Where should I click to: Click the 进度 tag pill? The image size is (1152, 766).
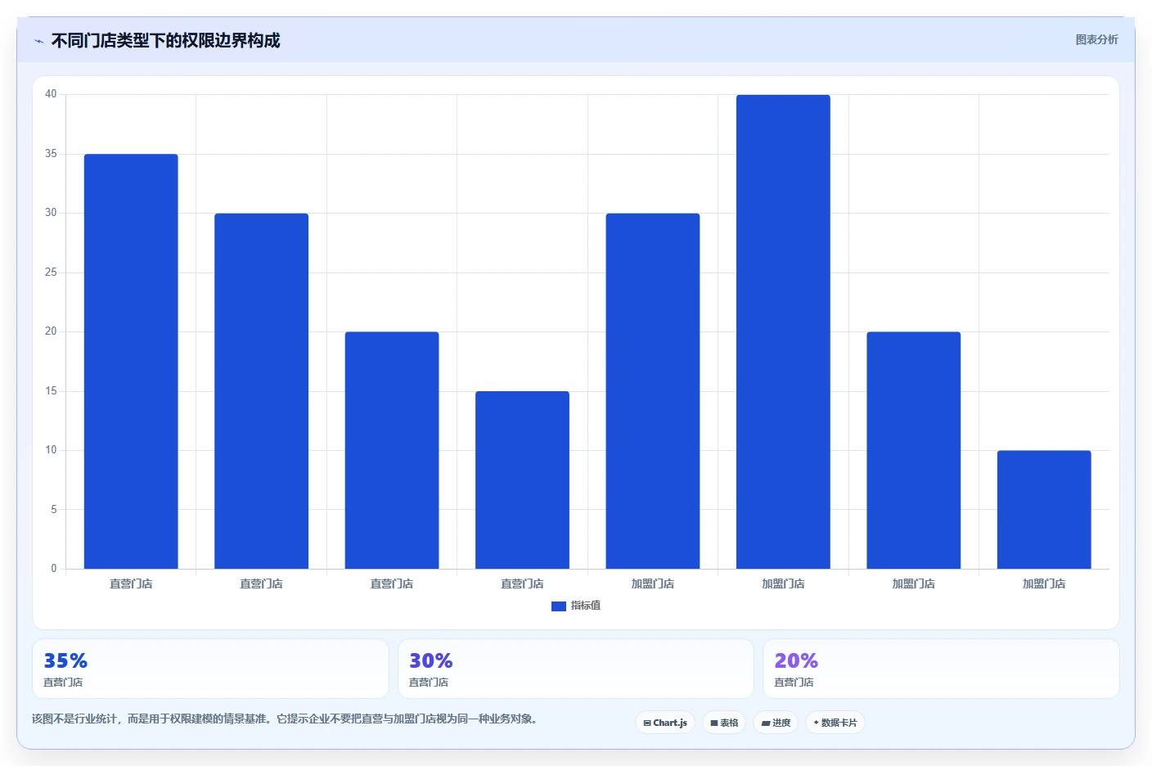click(776, 723)
